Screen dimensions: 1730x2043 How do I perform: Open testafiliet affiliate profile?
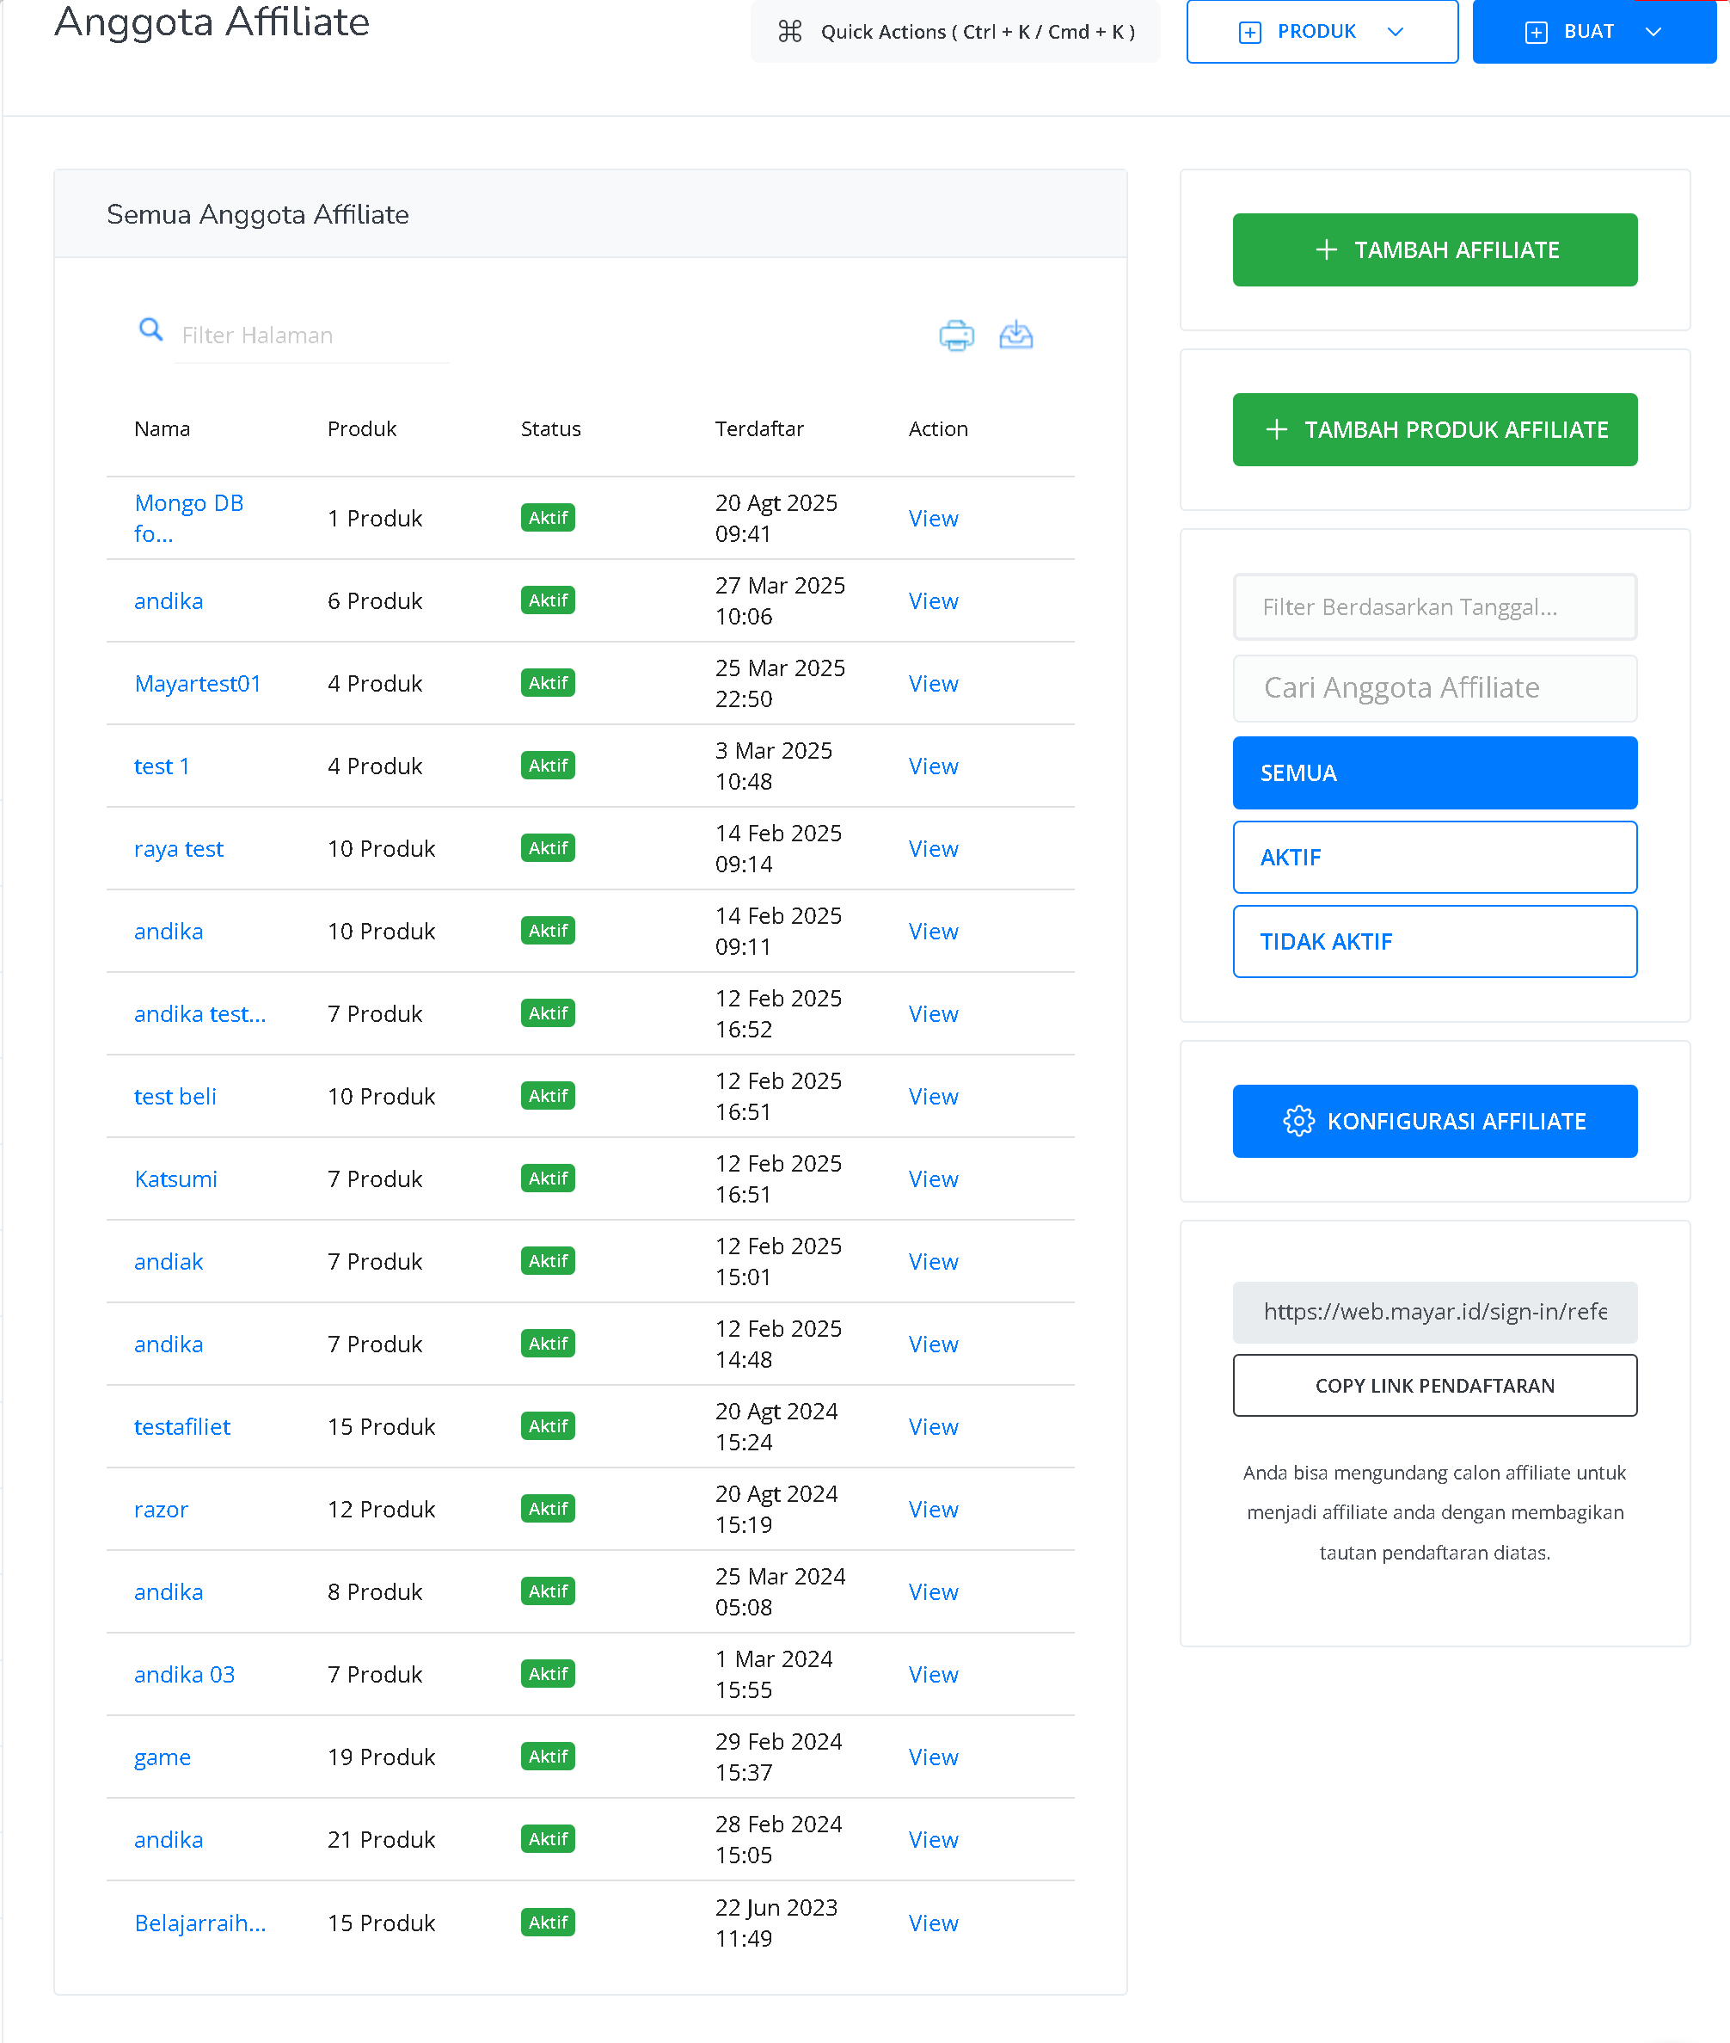[181, 1427]
